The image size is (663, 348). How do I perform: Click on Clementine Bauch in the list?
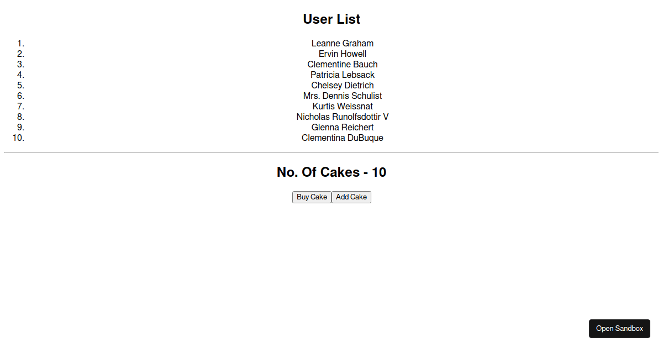343,64
